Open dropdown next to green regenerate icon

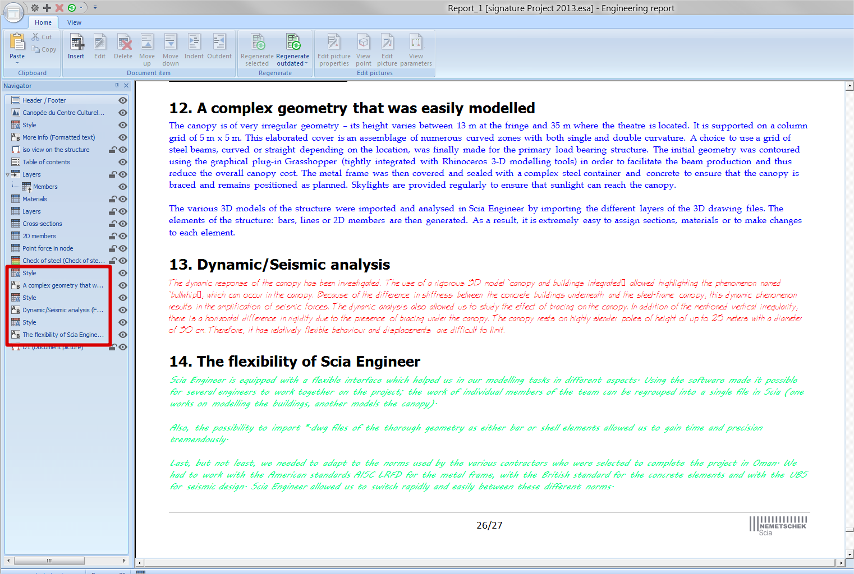(81, 8)
